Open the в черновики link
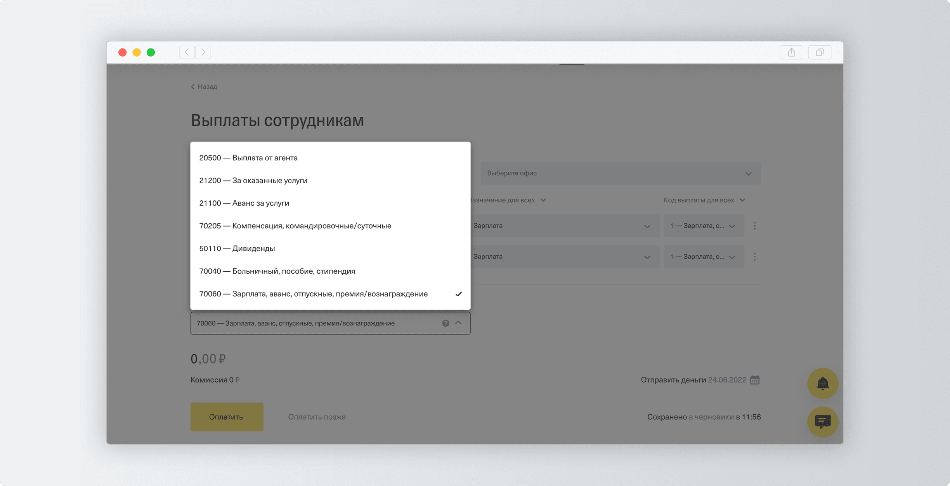950x486 pixels. click(711, 417)
